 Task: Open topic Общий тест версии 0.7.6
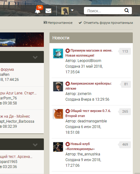click(88, 113)
